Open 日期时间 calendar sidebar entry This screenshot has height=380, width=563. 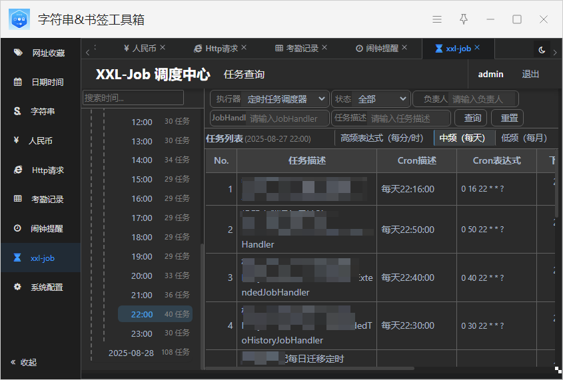point(40,82)
